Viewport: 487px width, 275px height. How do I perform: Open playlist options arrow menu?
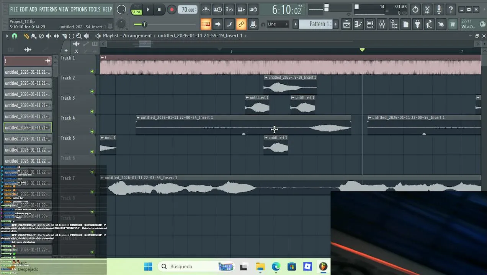[7, 36]
